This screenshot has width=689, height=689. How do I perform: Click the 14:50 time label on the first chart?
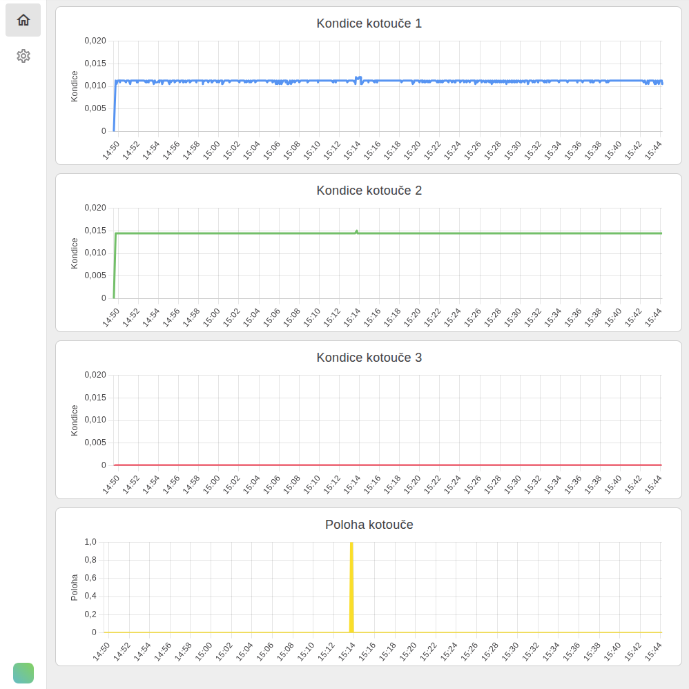(110, 149)
